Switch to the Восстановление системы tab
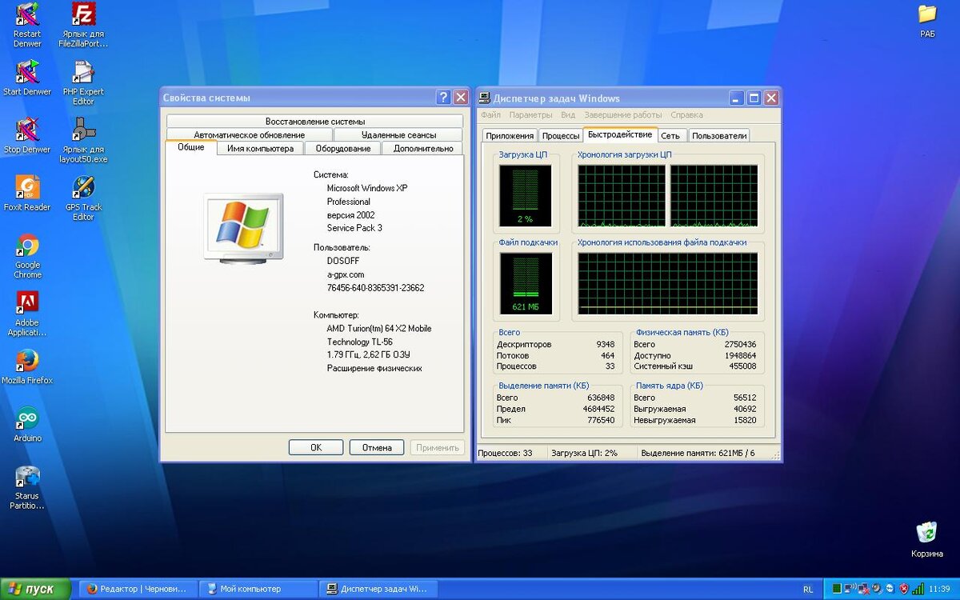The image size is (960, 600). 315,122
